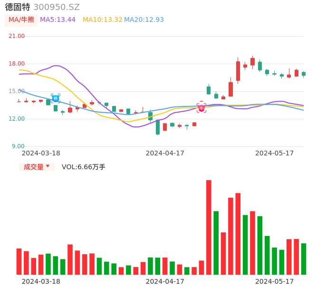Viewport: 326px width, 288px height.
Task: Click the pink bull signal marker icon
Action: 201,108
